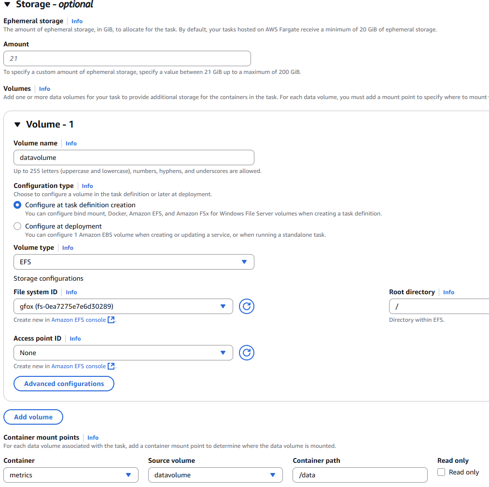Click the Advanced configurations button

pos(64,384)
